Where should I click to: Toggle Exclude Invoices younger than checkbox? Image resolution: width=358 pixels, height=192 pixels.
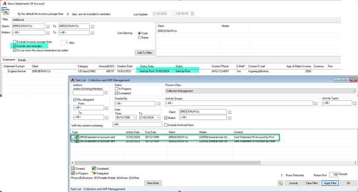point(15,42)
